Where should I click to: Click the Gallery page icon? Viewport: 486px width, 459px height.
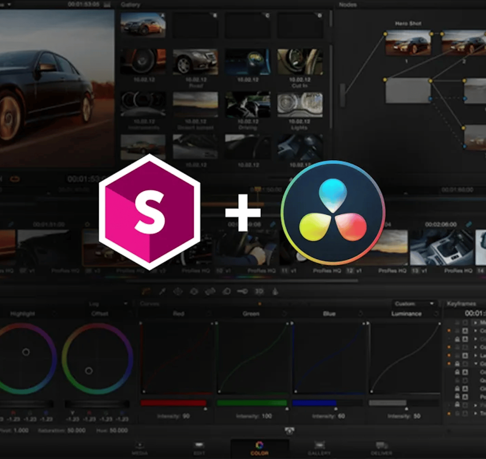coord(319,445)
